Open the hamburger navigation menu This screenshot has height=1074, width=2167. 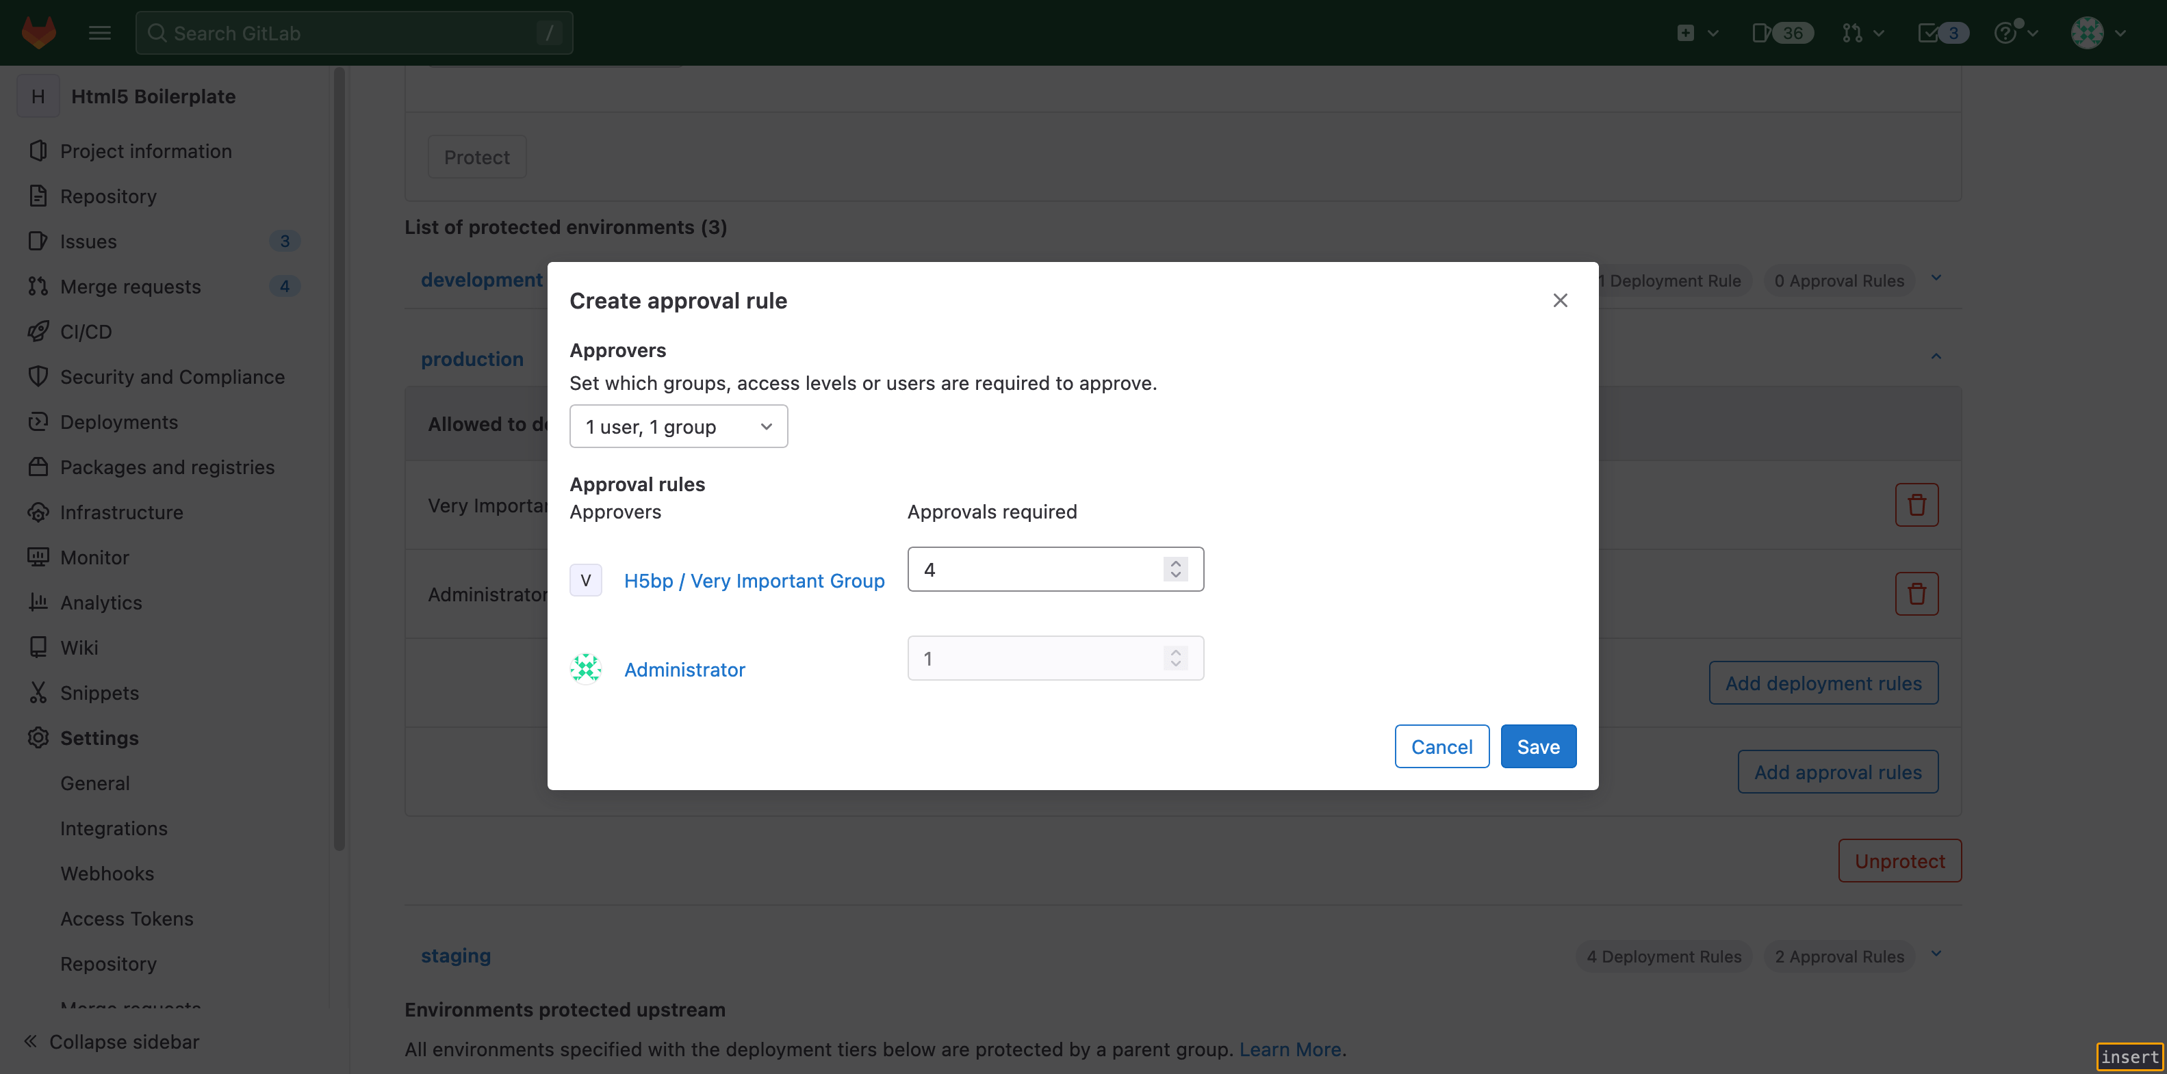99,32
